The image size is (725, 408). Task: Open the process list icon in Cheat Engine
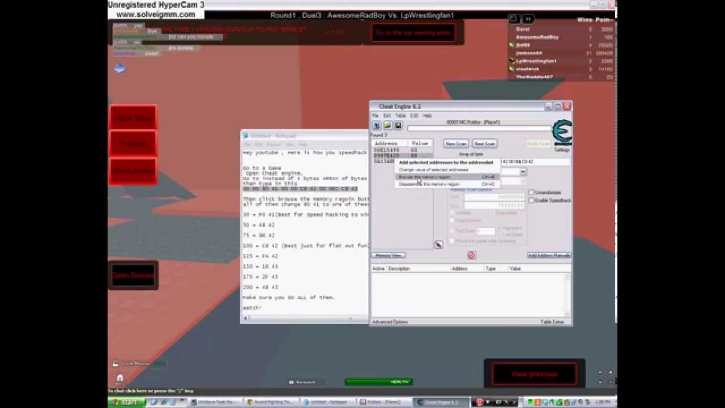pos(376,126)
